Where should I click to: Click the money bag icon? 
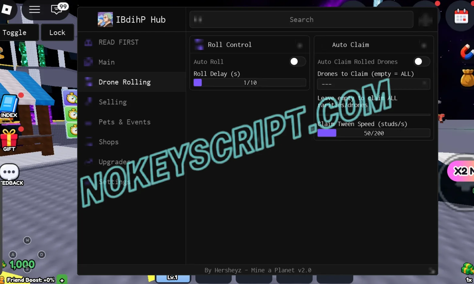point(467,78)
